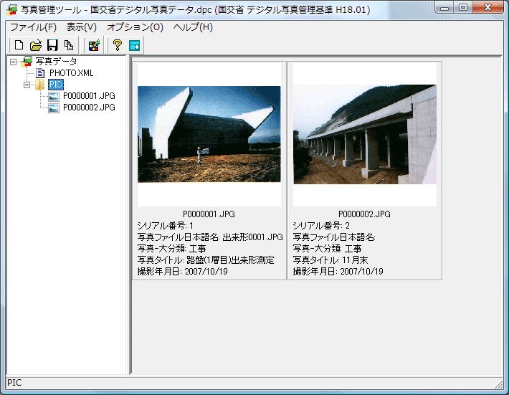Click the P0000001.JPG caption under the first photo
Image resolution: width=509 pixels, height=395 pixels.
pos(209,214)
